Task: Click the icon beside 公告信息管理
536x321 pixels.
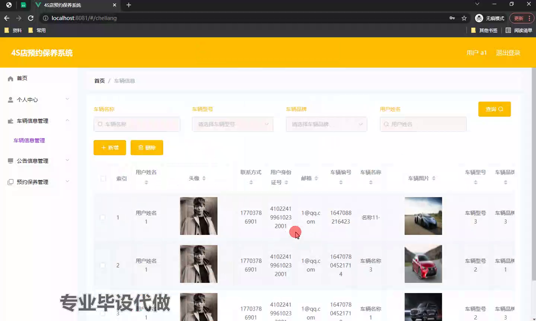Action: pyautogui.click(x=10, y=161)
